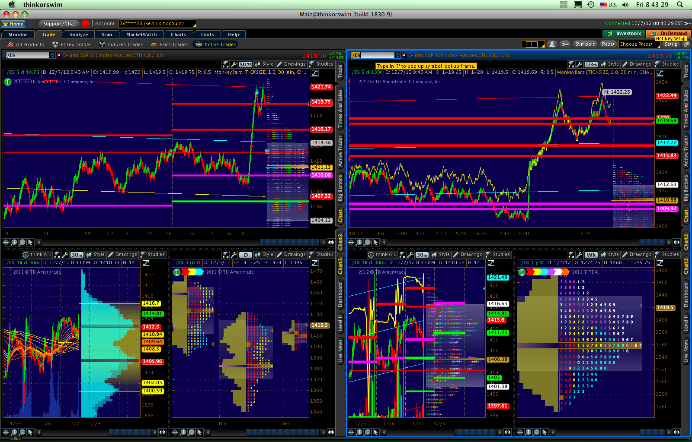Click the Symbols button
This screenshot has height=442, width=692.
click(585, 44)
